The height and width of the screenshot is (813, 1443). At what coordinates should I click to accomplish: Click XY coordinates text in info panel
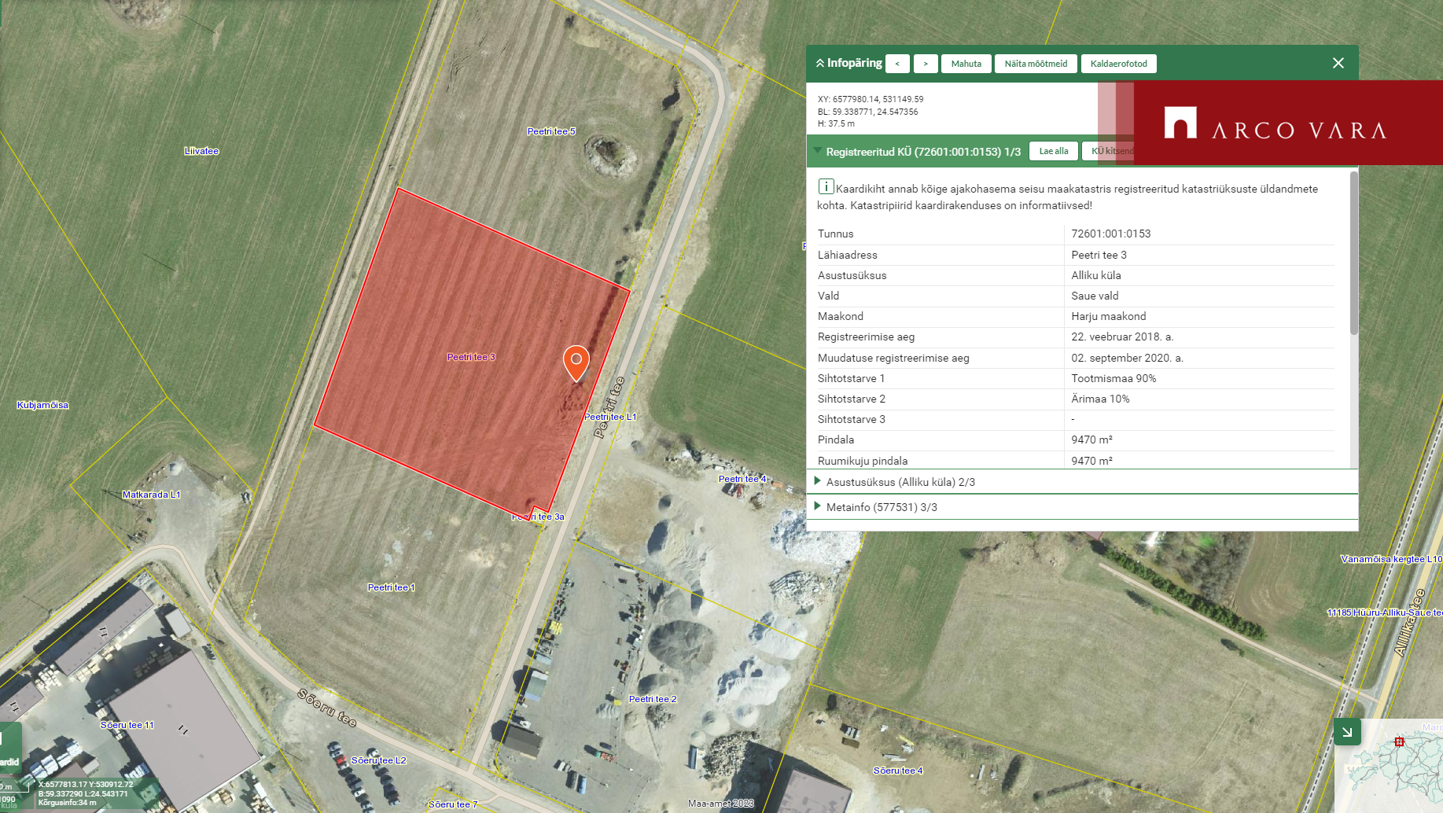tap(871, 99)
